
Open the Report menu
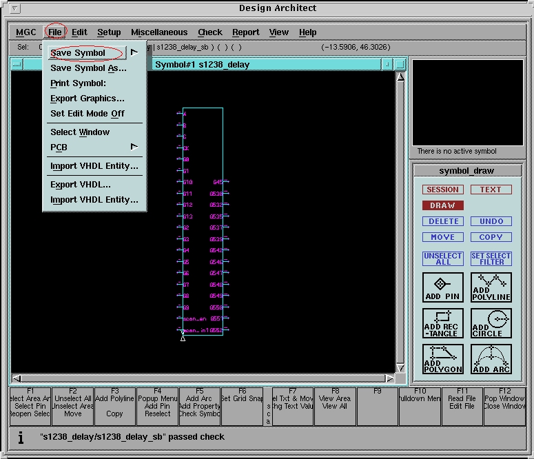click(245, 32)
